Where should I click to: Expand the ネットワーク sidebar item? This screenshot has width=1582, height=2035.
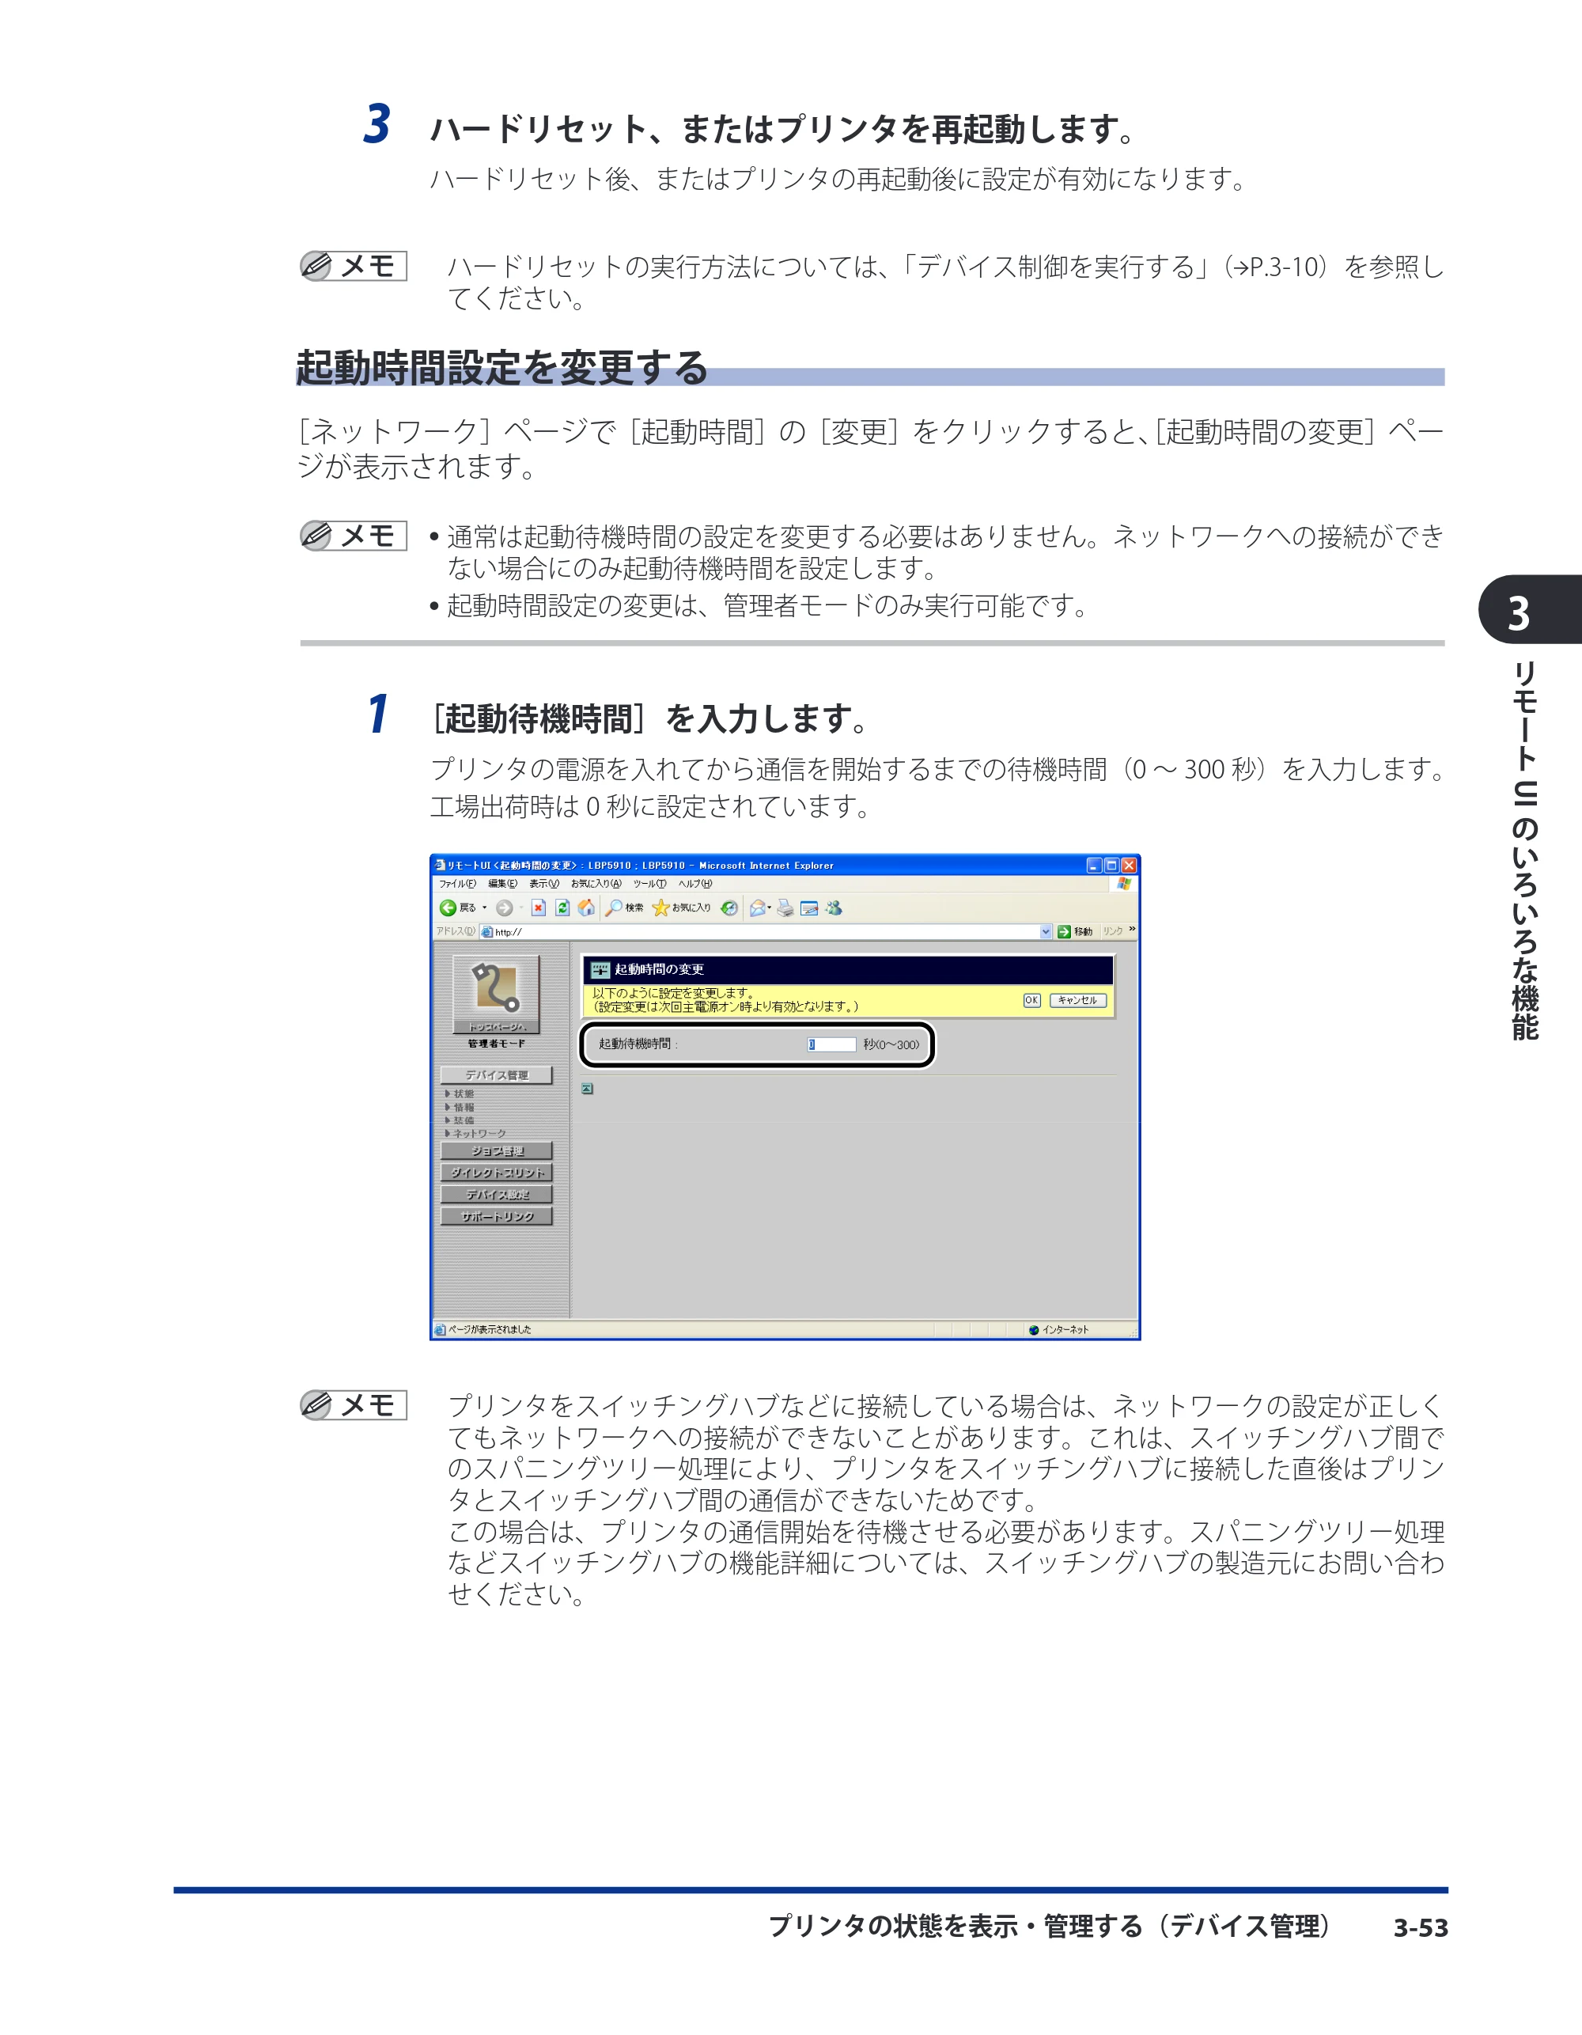pos(475,1133)
